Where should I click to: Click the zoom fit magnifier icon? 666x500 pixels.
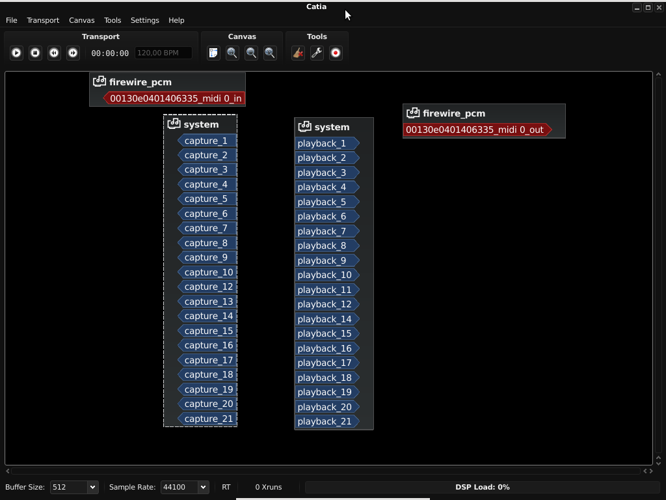click(x=270, y=53)
